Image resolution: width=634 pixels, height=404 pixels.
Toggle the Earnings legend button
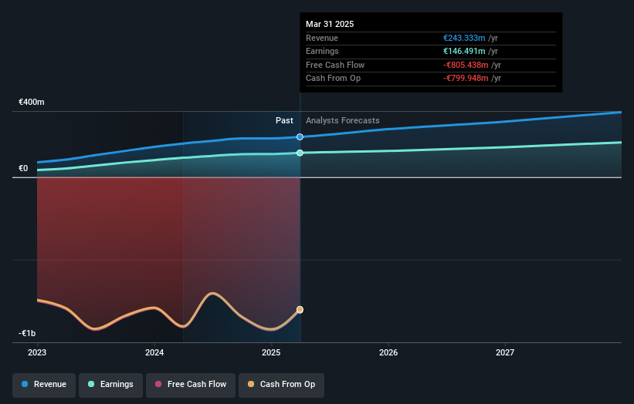tap(110, 385)
